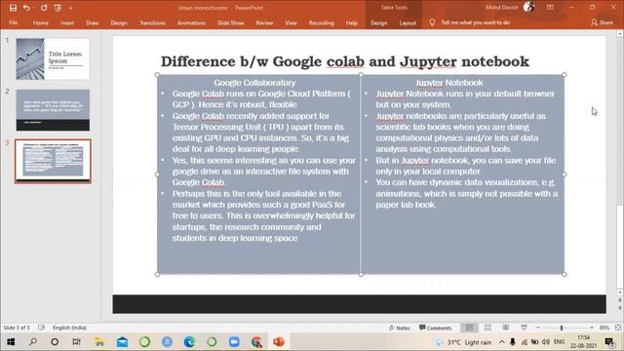The image size is (624, 351).
Task: Open Microsoft Edge from taskbar
Action: (x=189, y=342)
